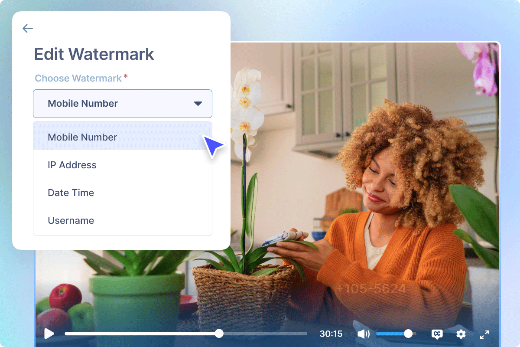Click the Edit Watermark heading
This screenshot has height=347, width=520.
[94, 54]
